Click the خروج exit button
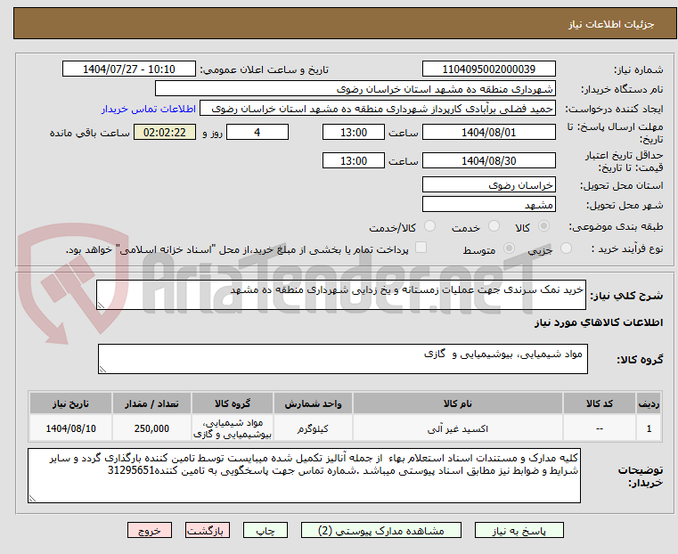Image resolution: width=678 pixels, height=554 pixels. click(x=150, y=530)
